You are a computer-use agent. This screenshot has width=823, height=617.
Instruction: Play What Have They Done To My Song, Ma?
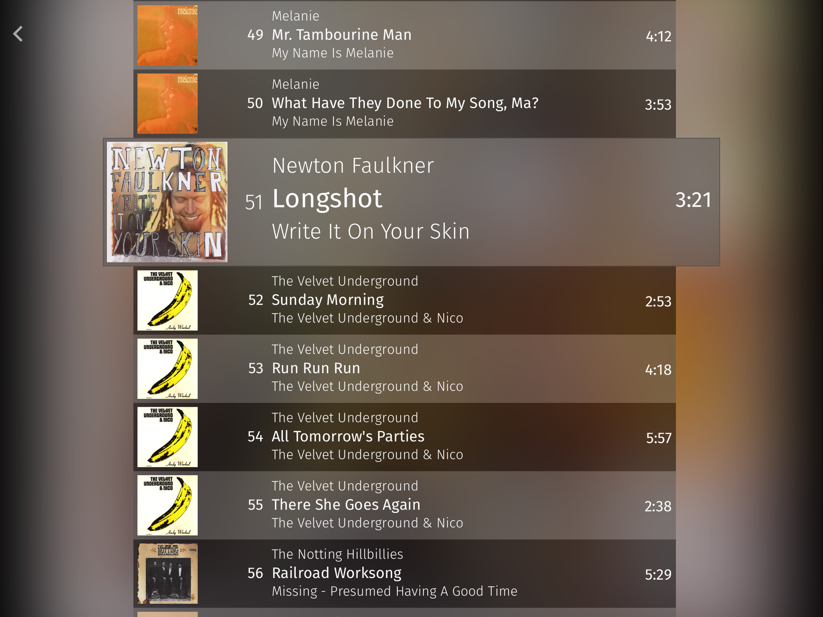405,103
